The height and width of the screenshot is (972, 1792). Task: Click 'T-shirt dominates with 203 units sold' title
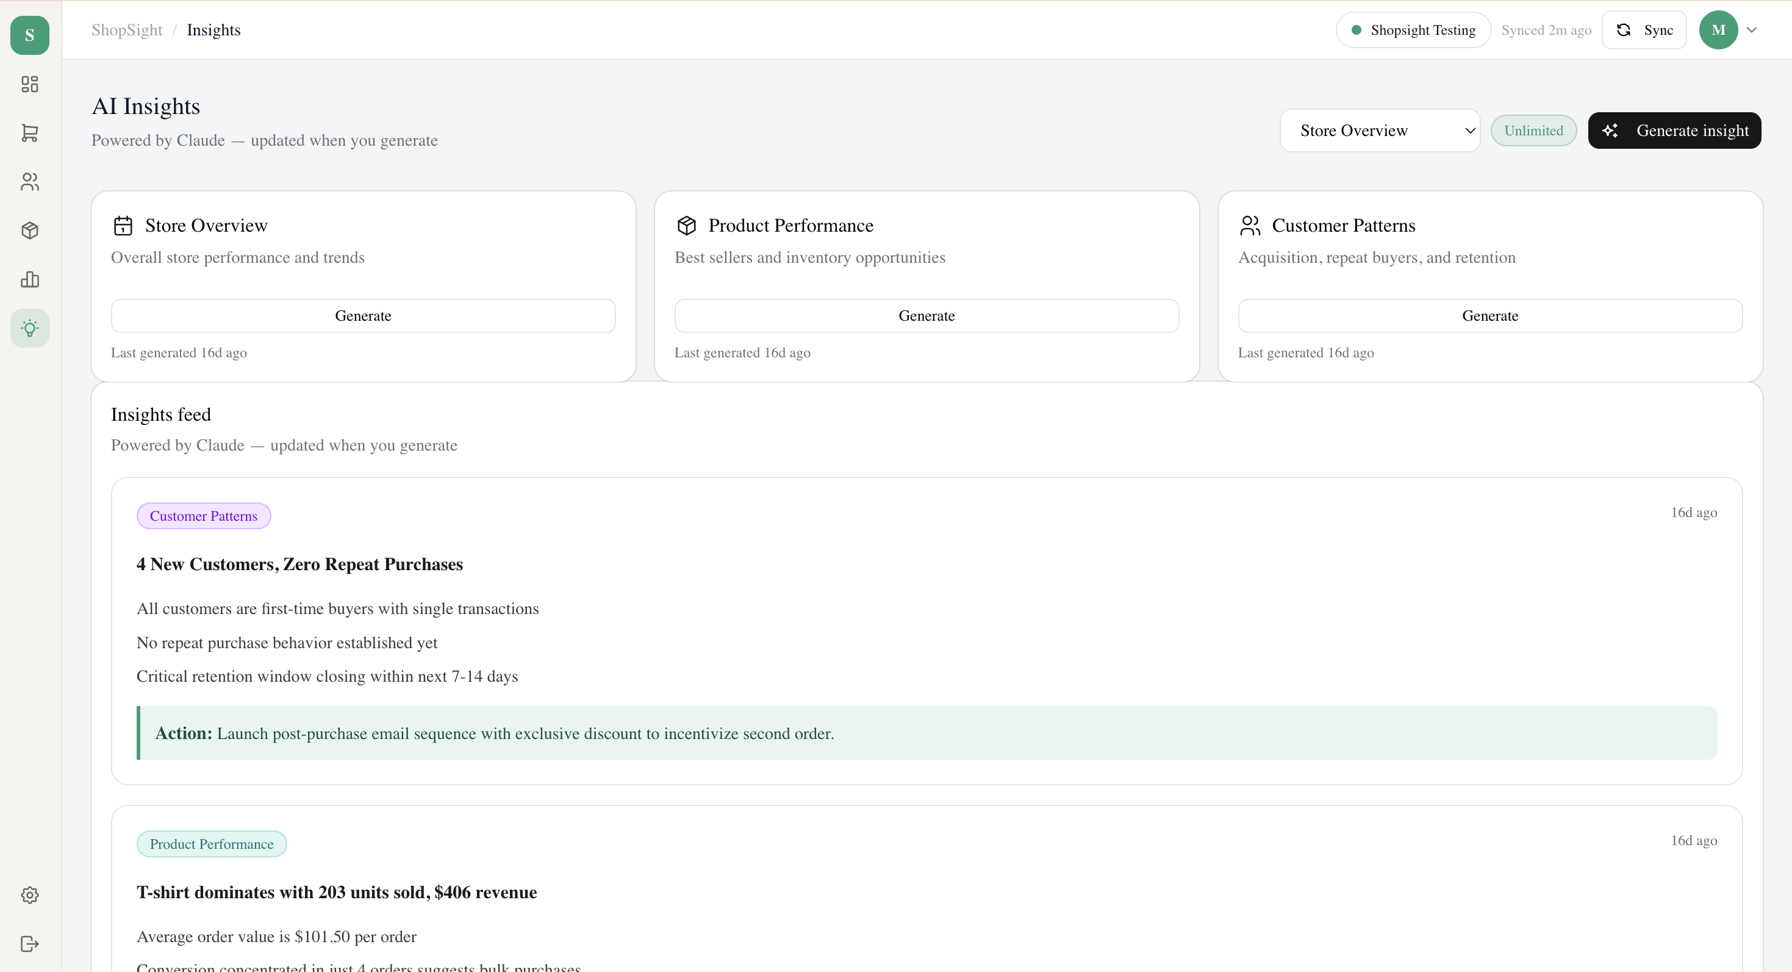(337, 892)
